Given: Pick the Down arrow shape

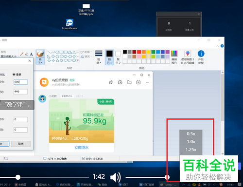Looking at the screenshot, I should (49, 60).
